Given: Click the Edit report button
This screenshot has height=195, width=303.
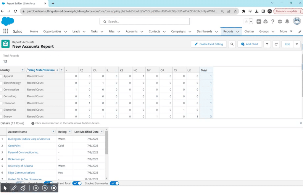Looking at the screenshot, I should coord(287,44).
